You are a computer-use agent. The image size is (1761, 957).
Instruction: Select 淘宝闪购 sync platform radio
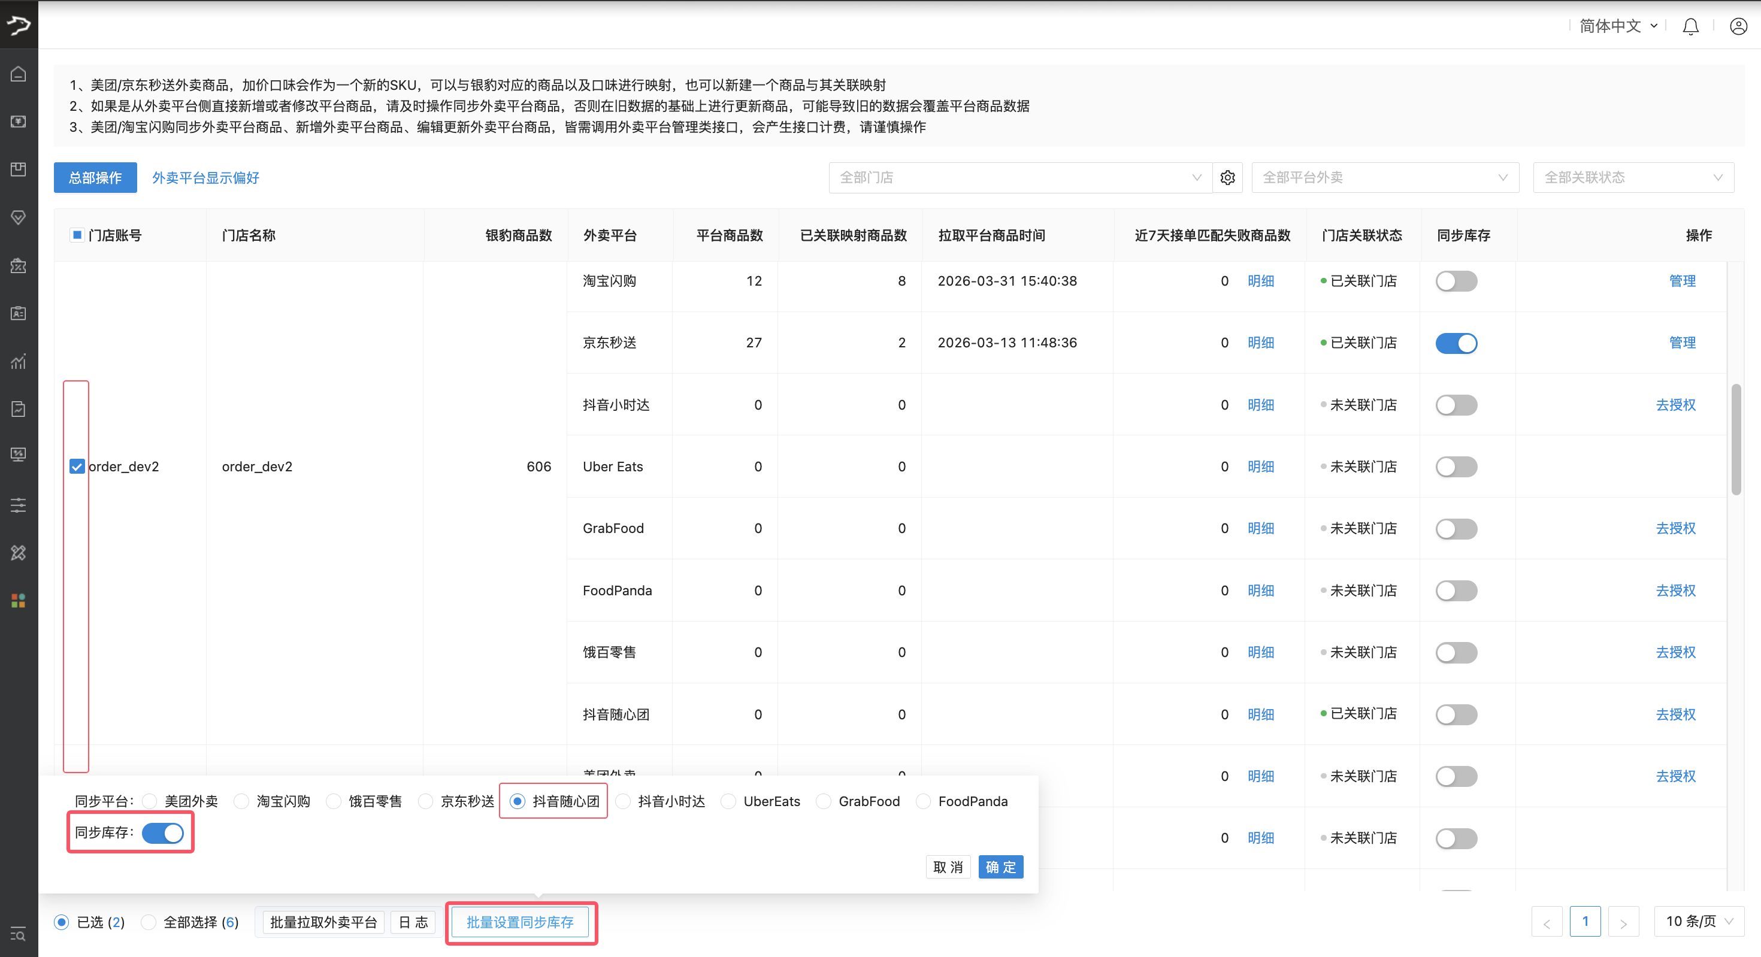click(x=242, y=801)
